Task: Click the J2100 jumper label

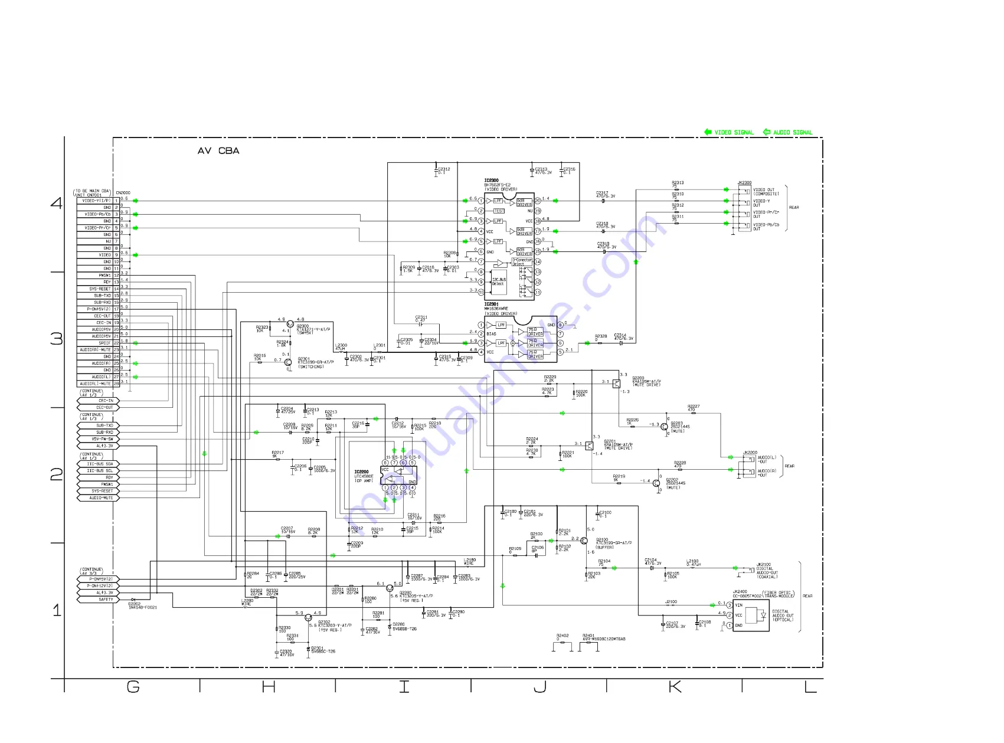Action: (671, 602)
